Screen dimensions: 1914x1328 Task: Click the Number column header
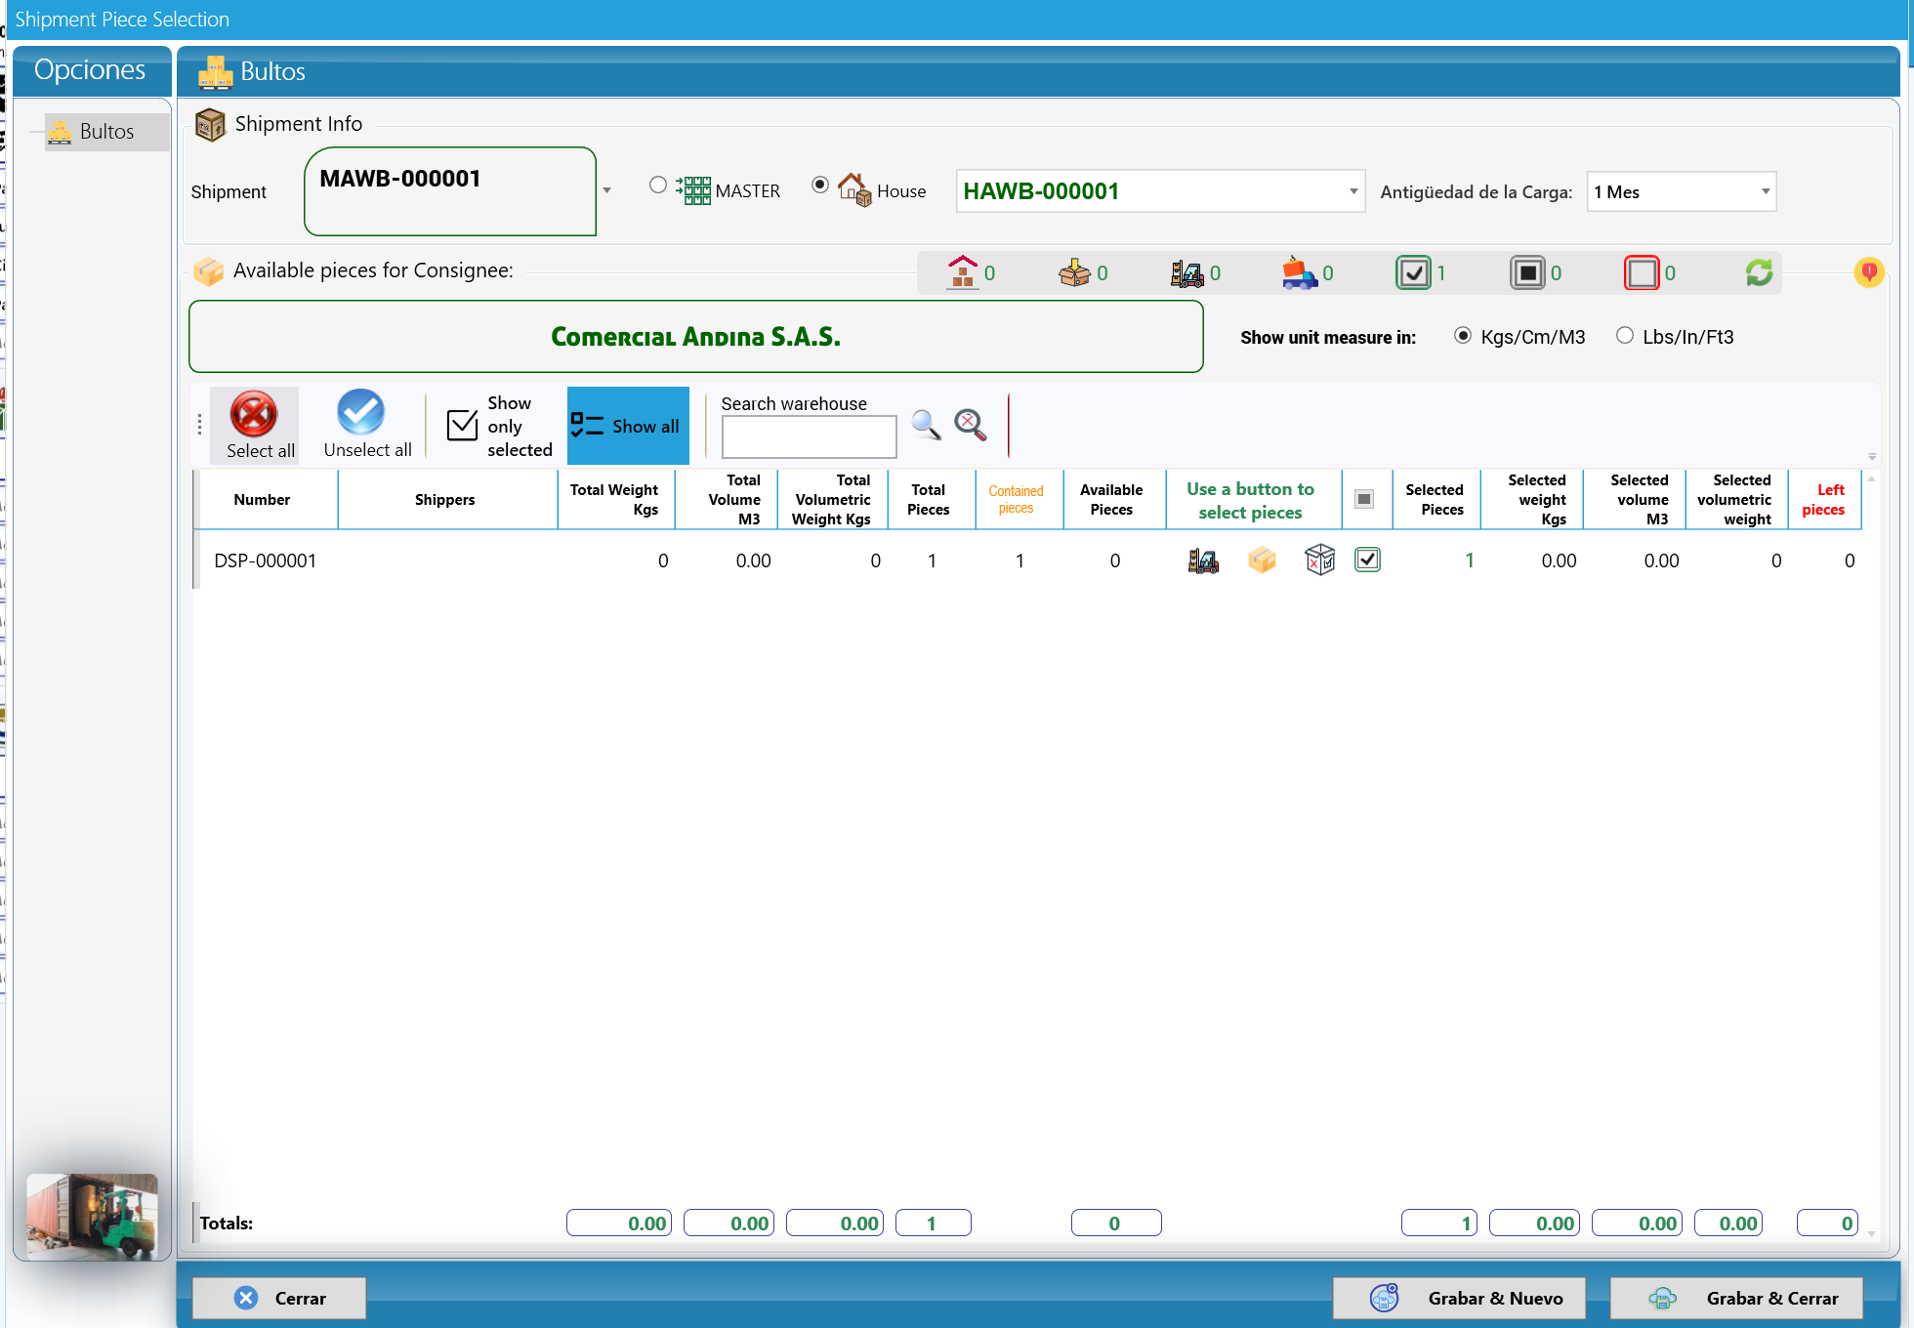coord(262,499)
